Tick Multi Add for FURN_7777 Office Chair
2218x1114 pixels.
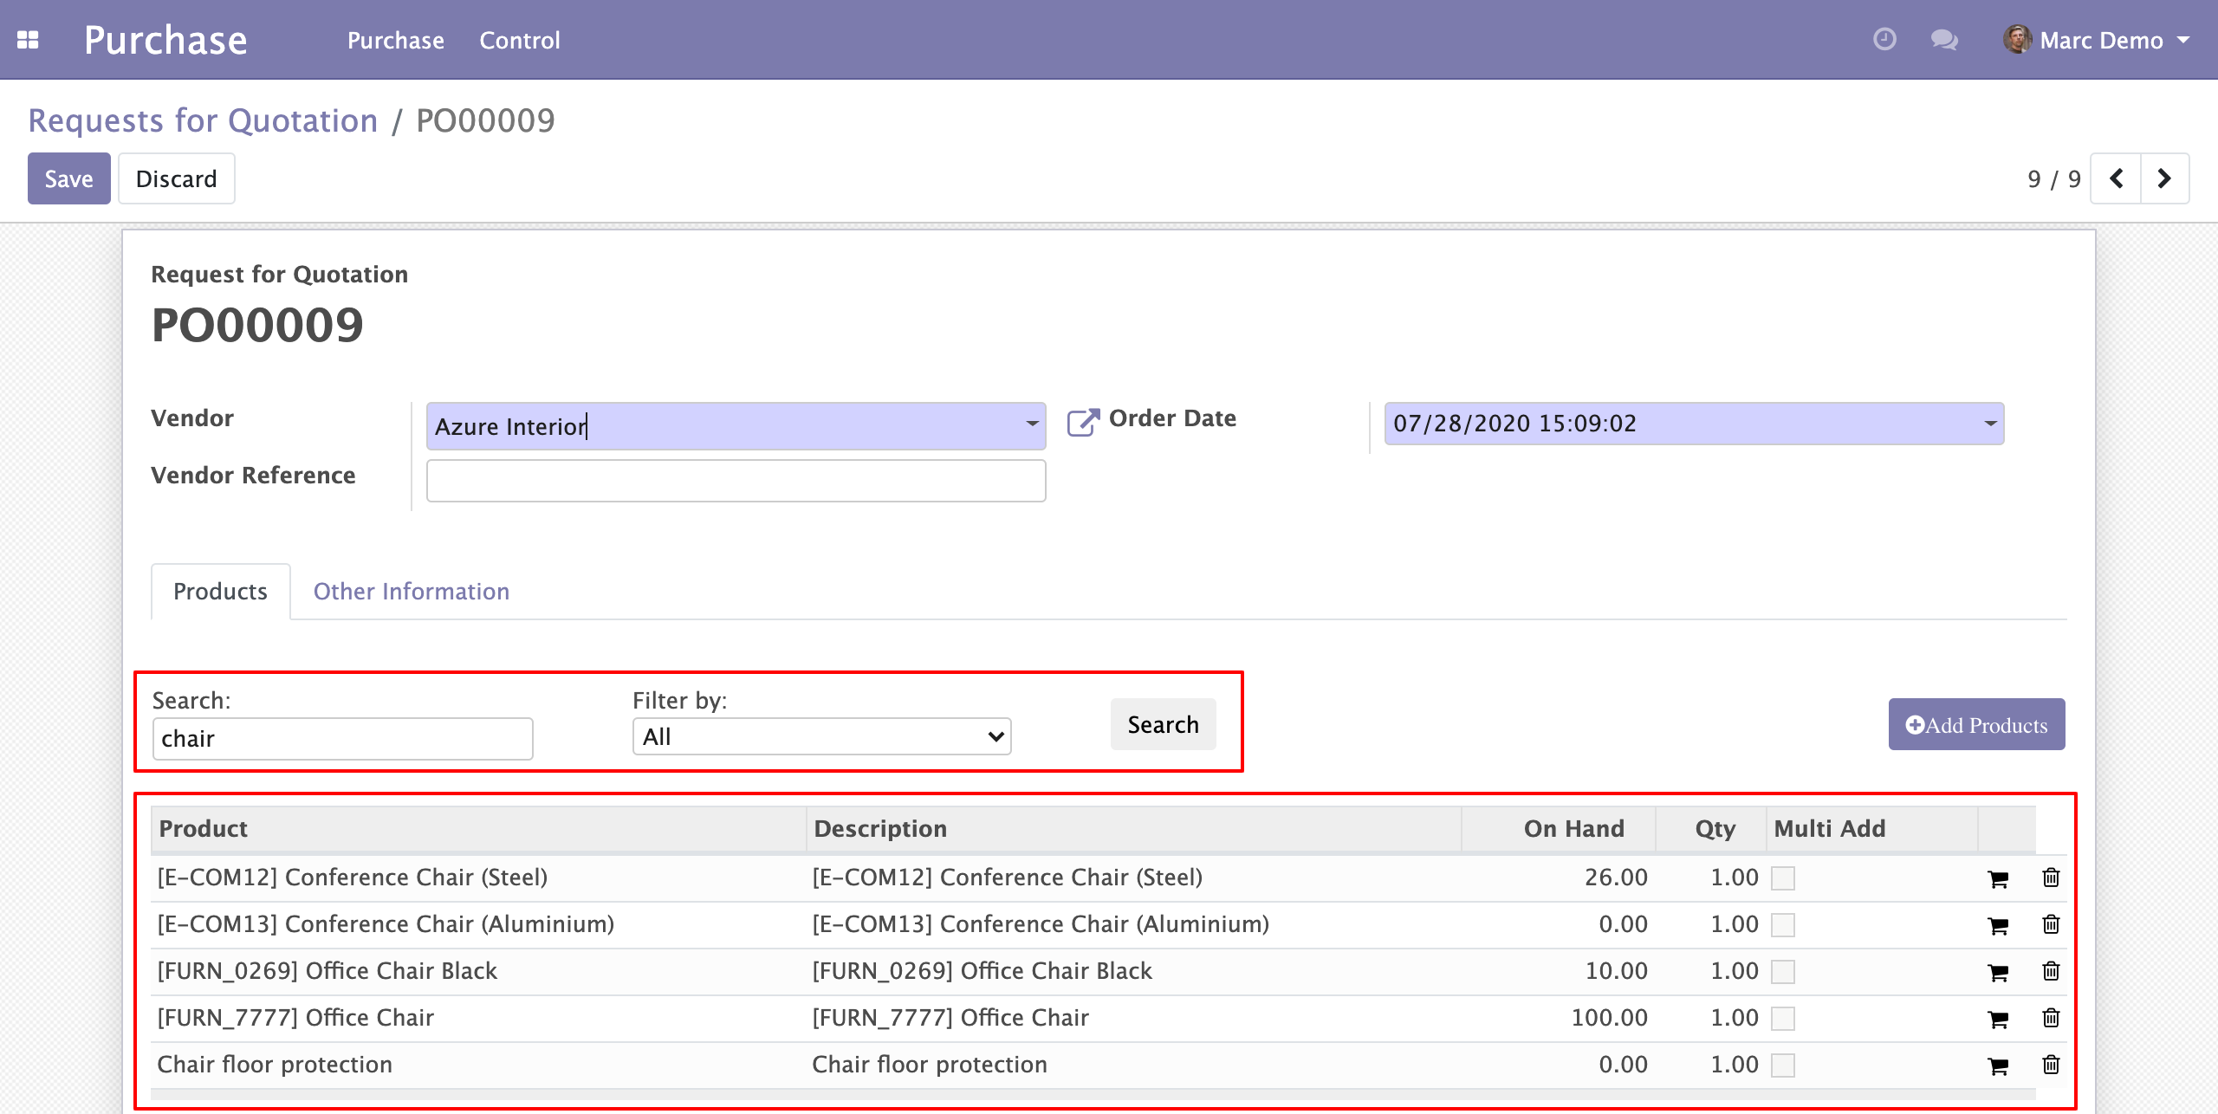click(1782, 1020)
